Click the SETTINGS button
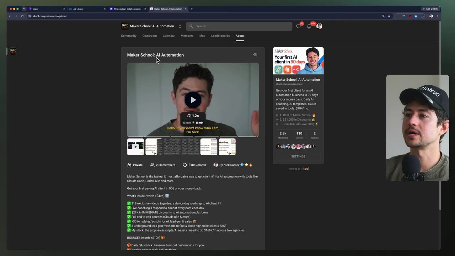Viewport: 455px width, 256px height. click(298, 156)
